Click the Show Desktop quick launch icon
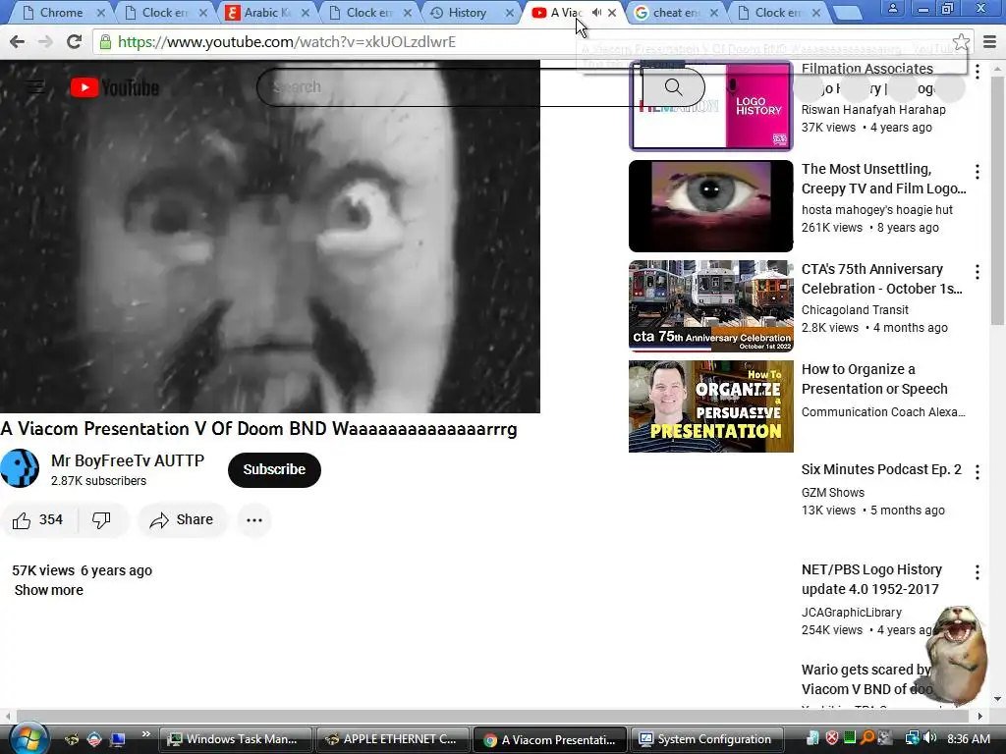This screenshot has width=1006, height=754. pos(118,739)
